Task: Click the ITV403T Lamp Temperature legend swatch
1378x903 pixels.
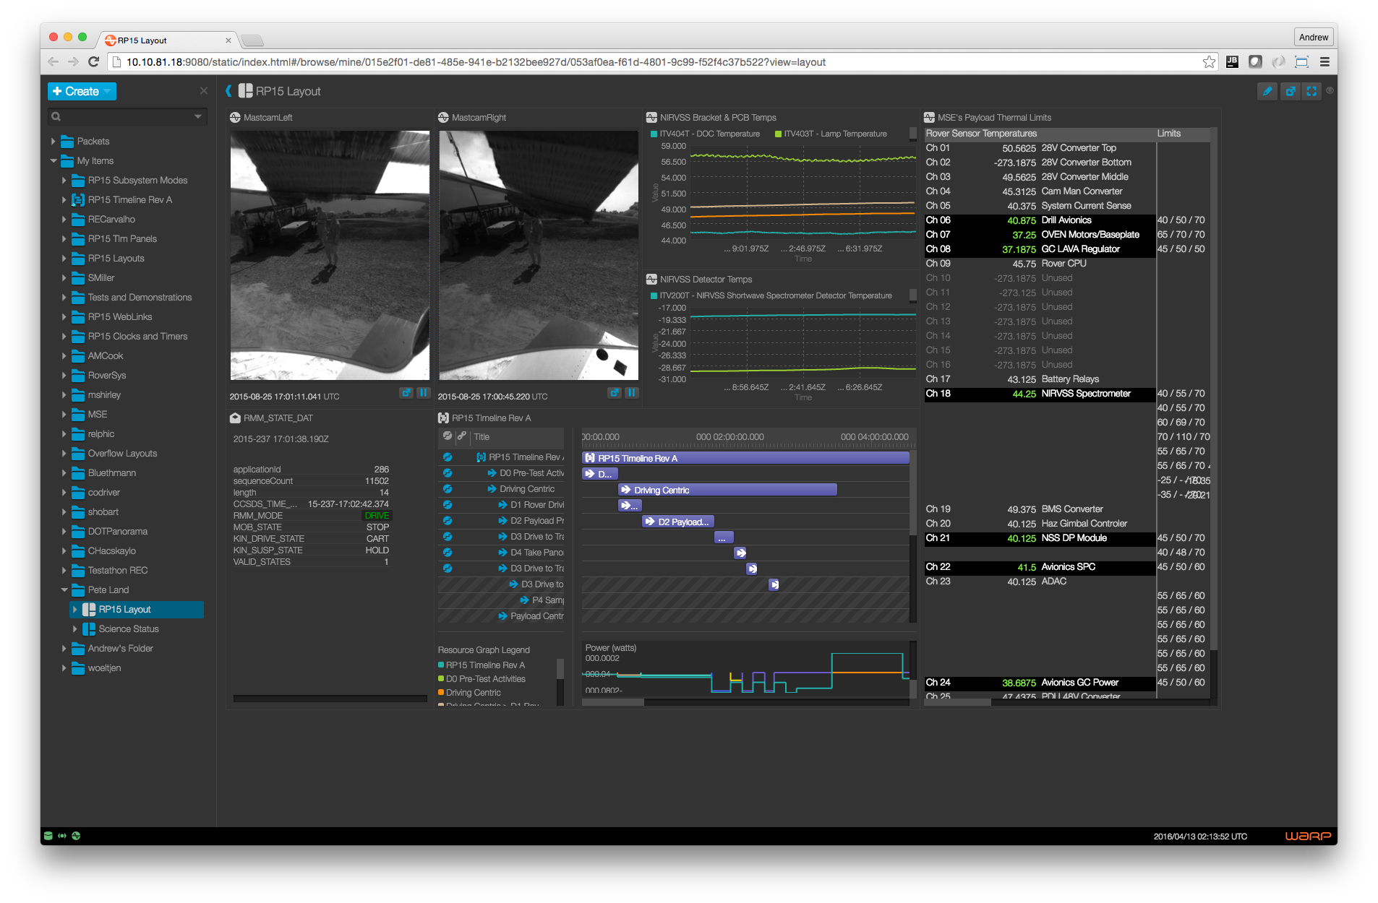Action: 778,134
